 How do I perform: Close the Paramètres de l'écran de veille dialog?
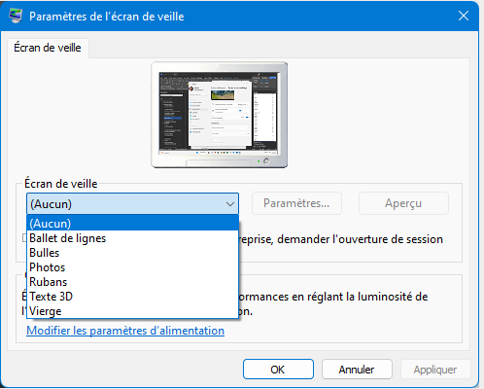(x=464, y=16)
